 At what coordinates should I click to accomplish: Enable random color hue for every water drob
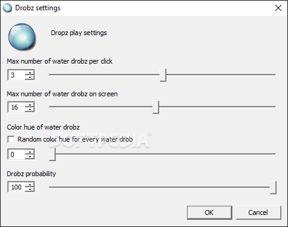[11, 139]
